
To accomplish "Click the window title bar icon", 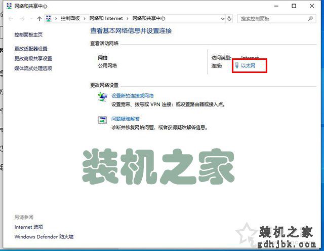I will click(9, 6).
